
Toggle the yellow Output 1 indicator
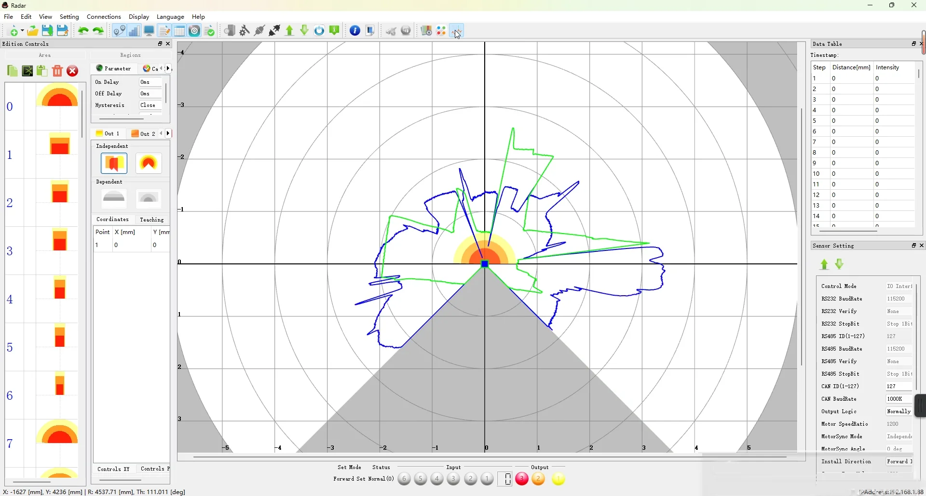(558, 479)
